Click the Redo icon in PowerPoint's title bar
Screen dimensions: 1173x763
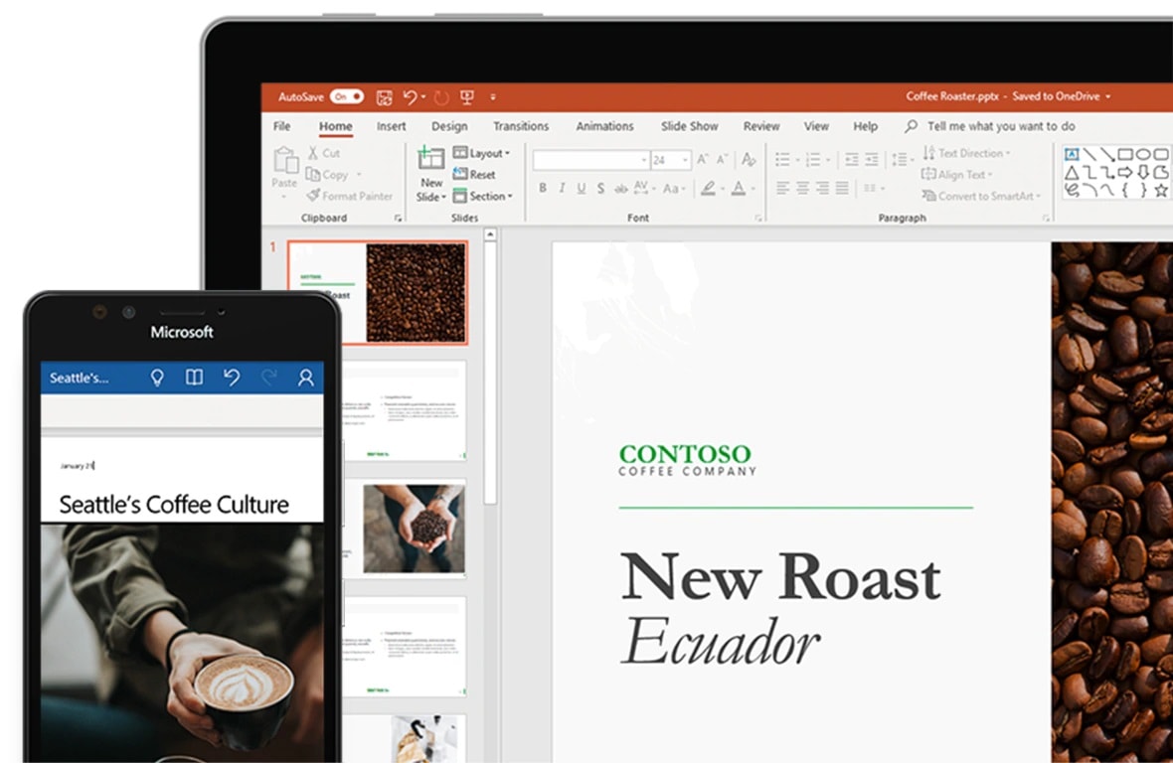click(x=441, y=97)
